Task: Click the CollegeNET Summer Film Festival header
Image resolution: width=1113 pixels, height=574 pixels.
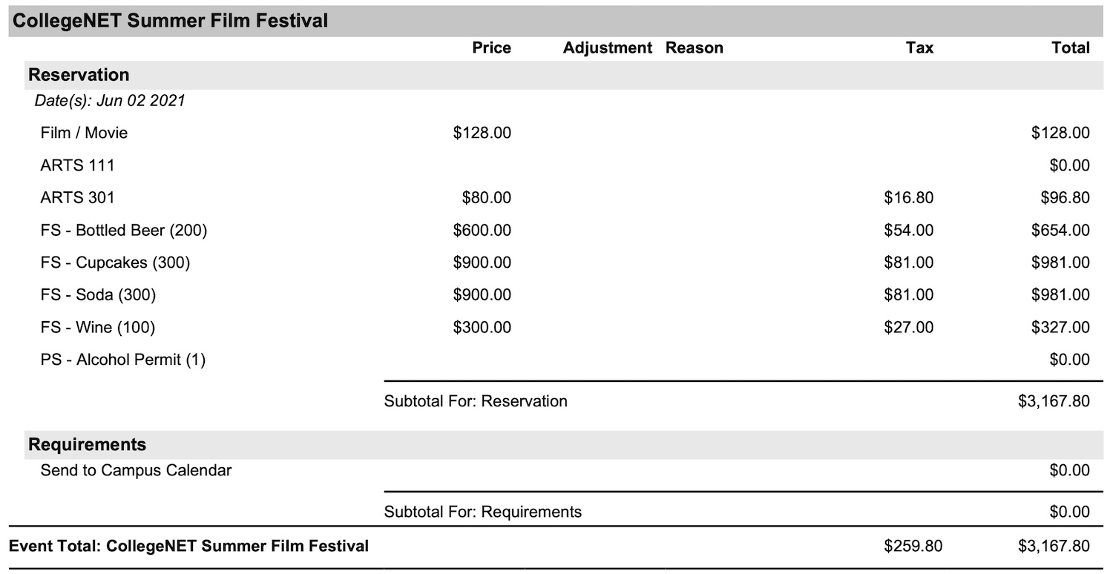Action: click(171, 21)
